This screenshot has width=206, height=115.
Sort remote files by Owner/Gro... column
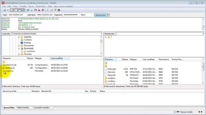[177, 59]
